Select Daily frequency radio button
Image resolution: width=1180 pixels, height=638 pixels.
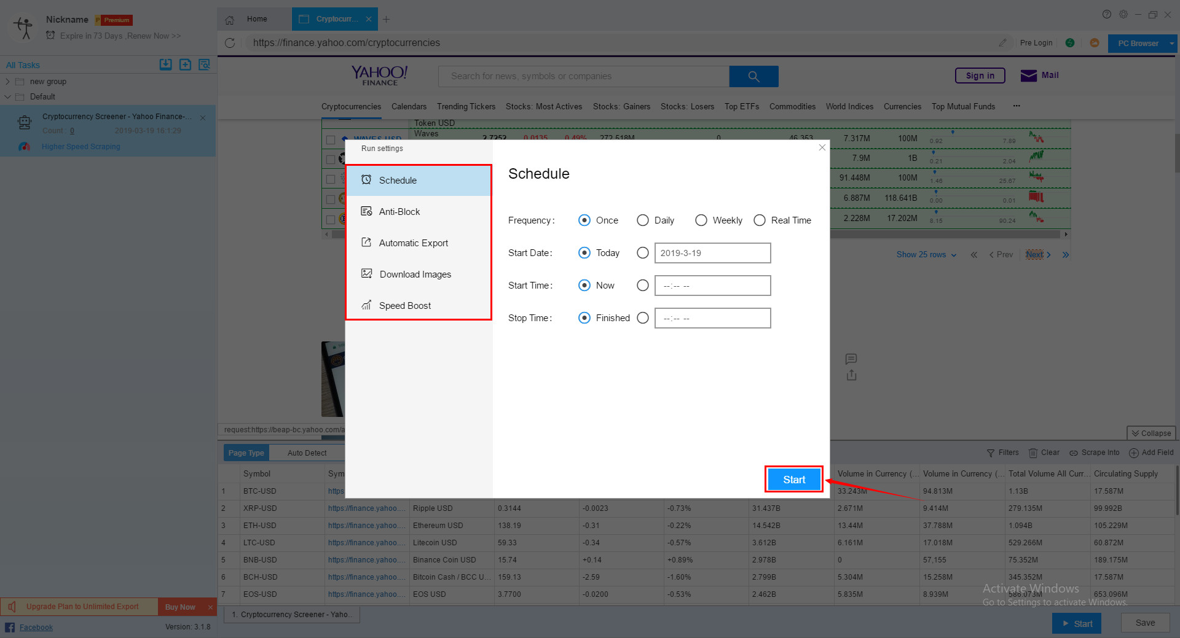click(x=643, y=220)
